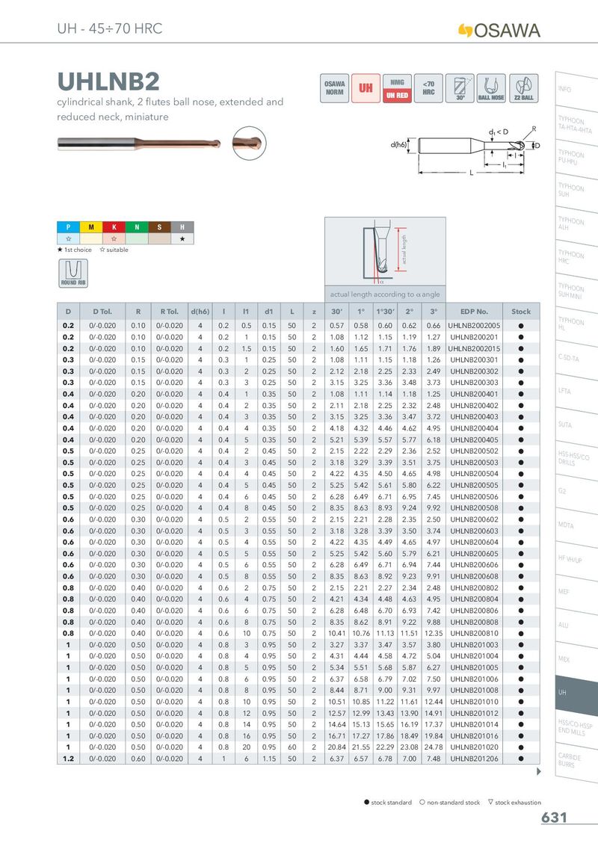
Task: Click the EDP No. column header
Action: (x=474, y=312)
